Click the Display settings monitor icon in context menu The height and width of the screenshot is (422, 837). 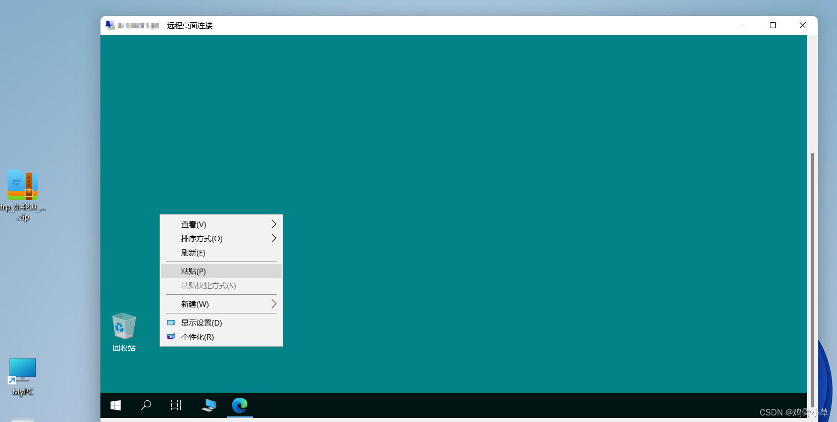point(171,323)
